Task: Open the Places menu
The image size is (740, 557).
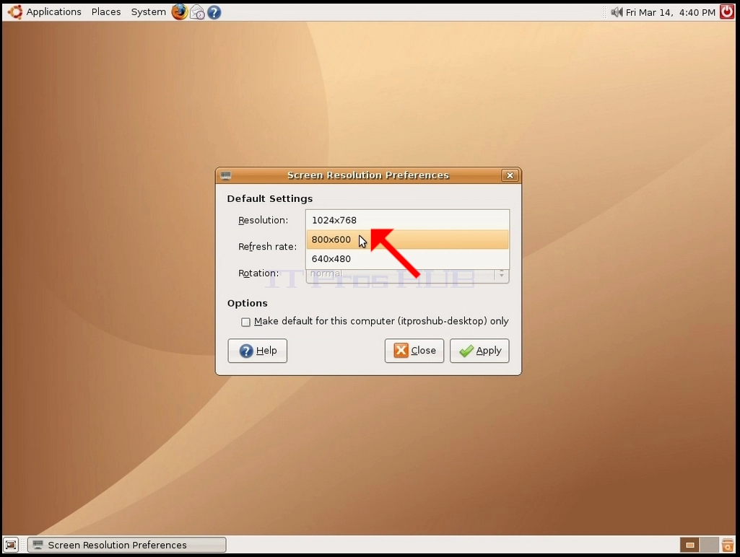Action: (106, 12)
